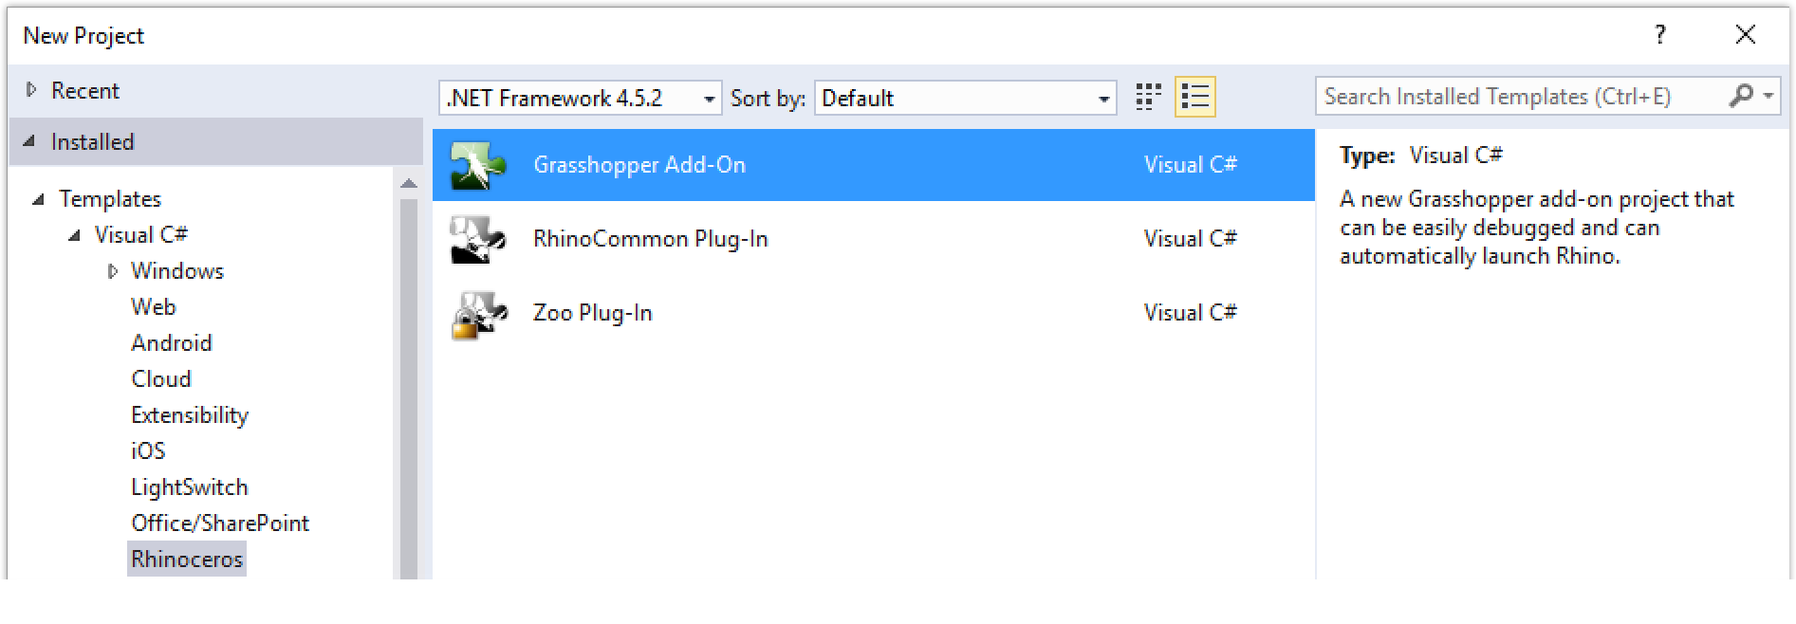Select the Office/SharePoint category

220,523
